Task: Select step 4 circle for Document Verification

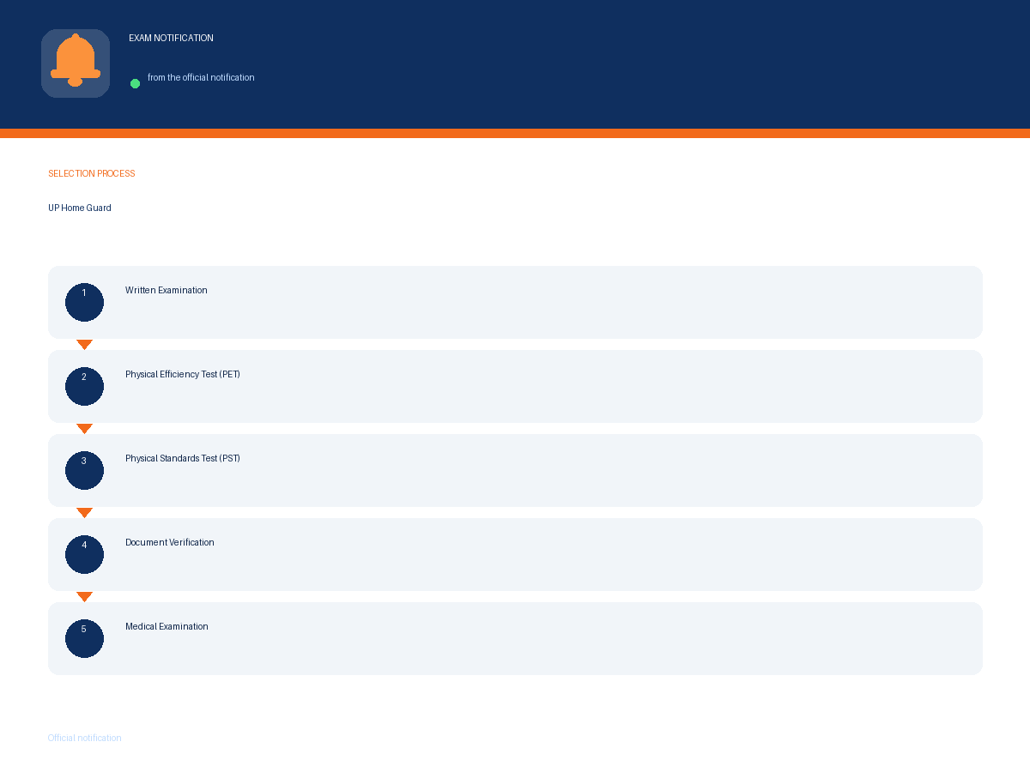Action: pos(84,554)
